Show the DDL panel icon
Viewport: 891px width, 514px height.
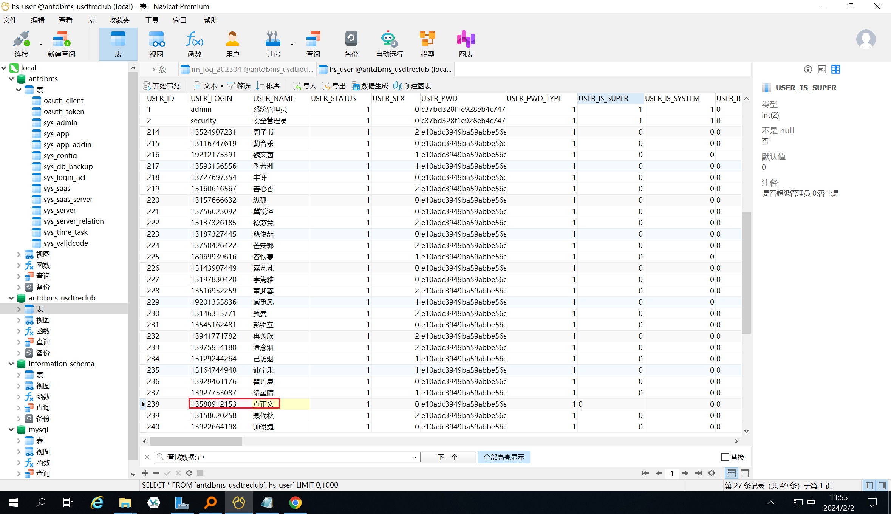822,69
